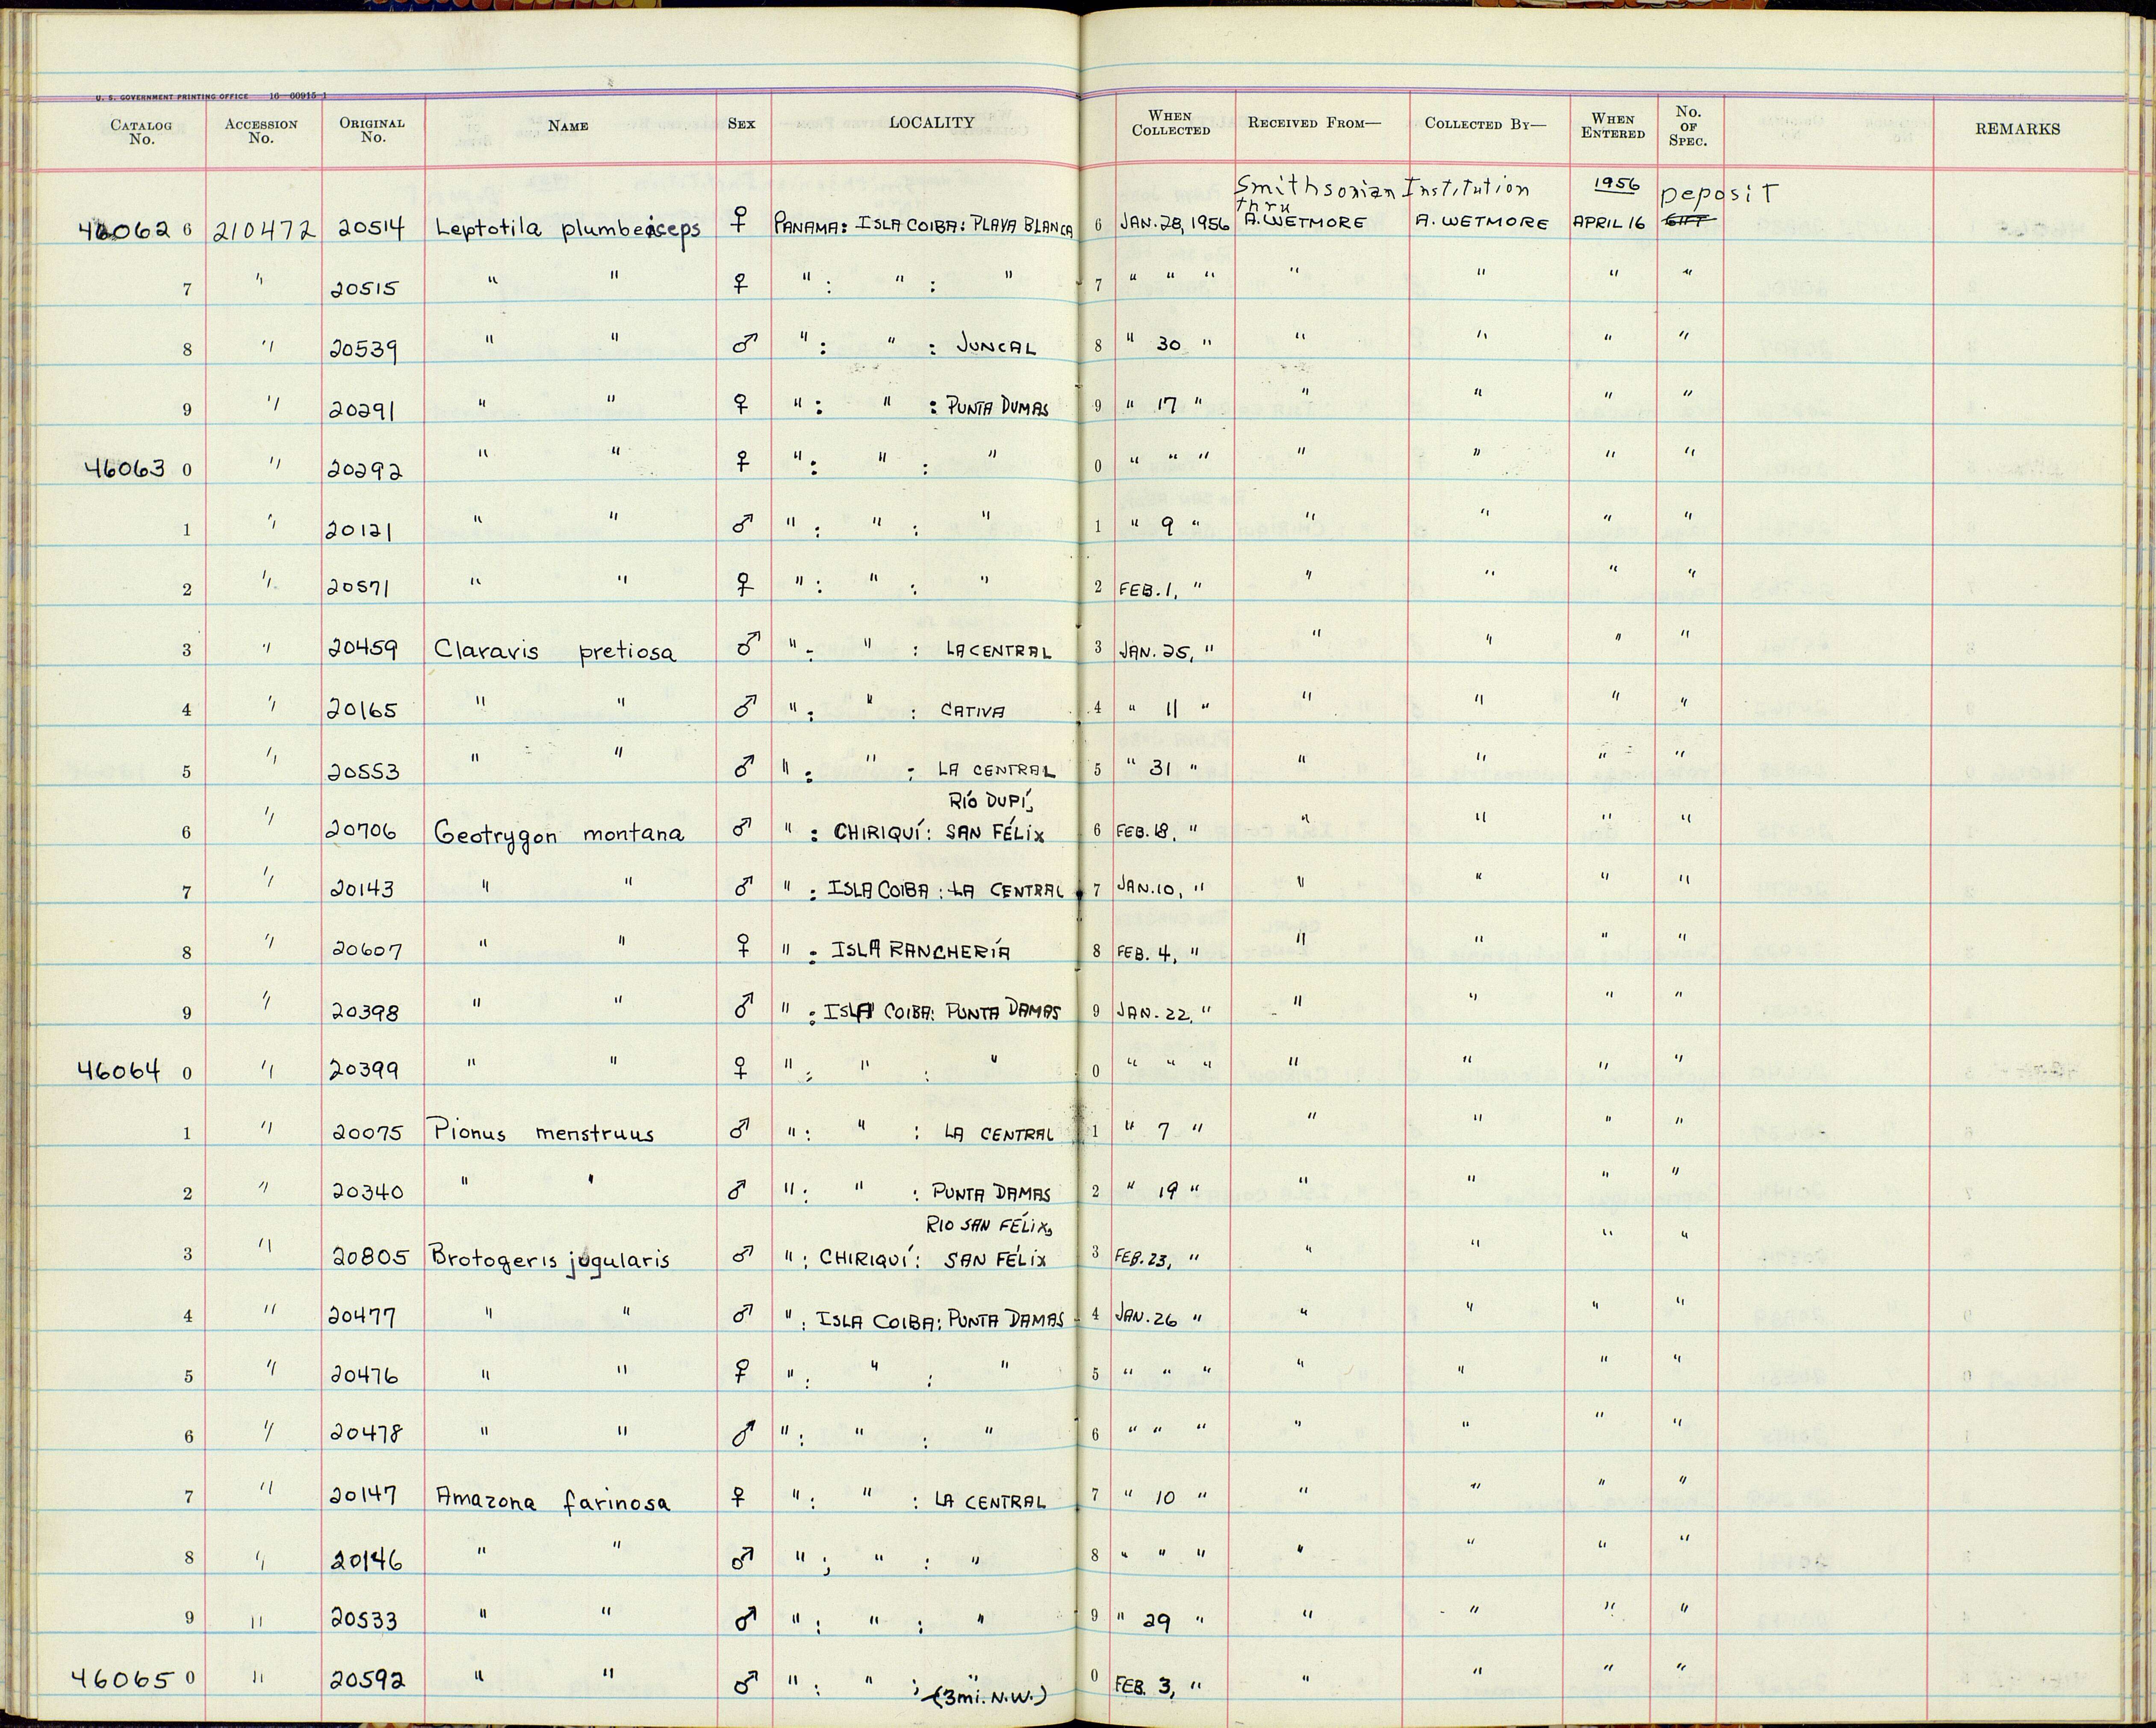Select original number 20553

coord(365,771)
